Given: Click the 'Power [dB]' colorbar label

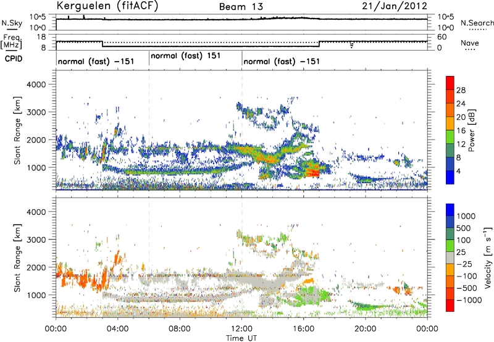Looking at the screenshot, I should click(471, 130).
